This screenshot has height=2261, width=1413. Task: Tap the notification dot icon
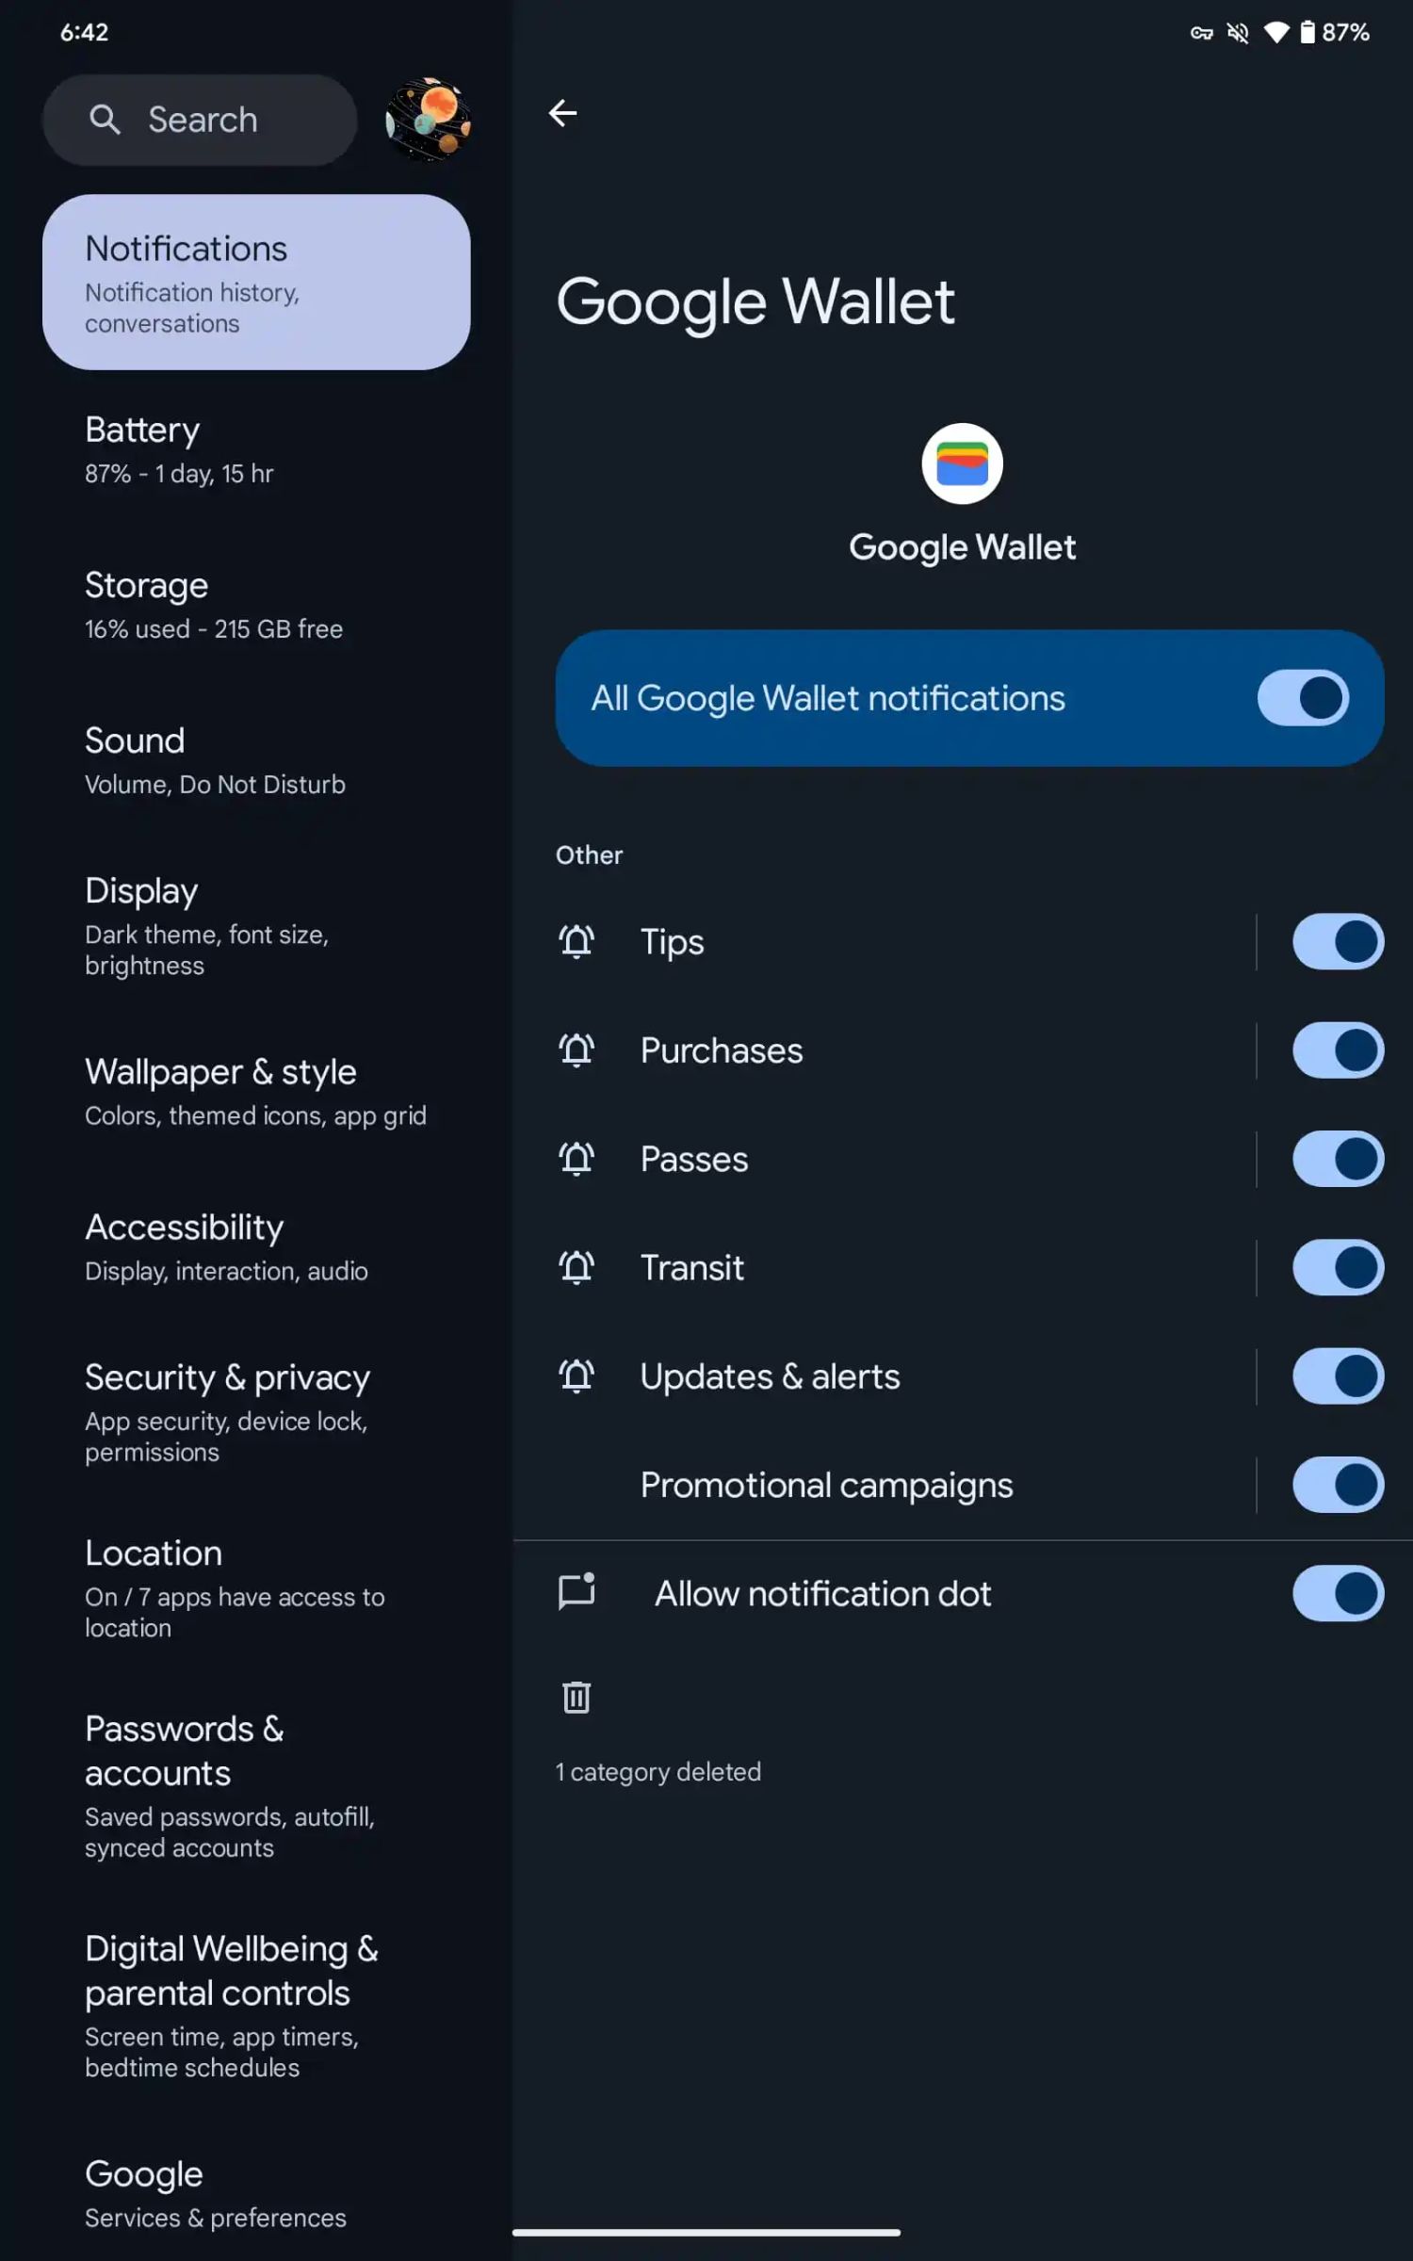tap(577, 1592)
